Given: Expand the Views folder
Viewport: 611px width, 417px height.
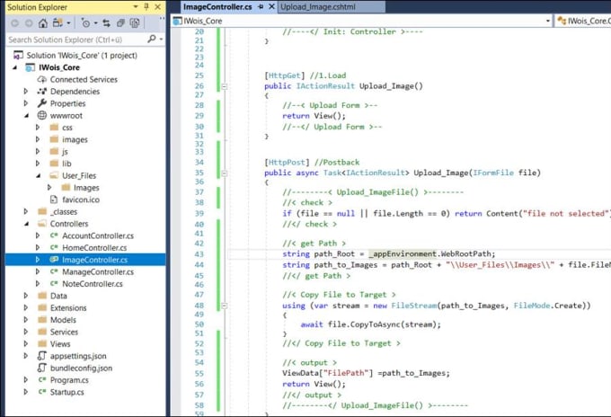Looking at the screenshot, I should coord(26,343).
